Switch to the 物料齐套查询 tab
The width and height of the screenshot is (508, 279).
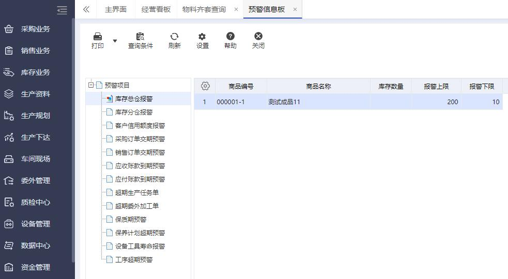204,9
